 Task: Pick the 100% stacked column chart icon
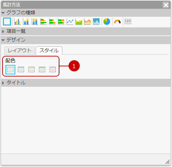pos(35,22)
